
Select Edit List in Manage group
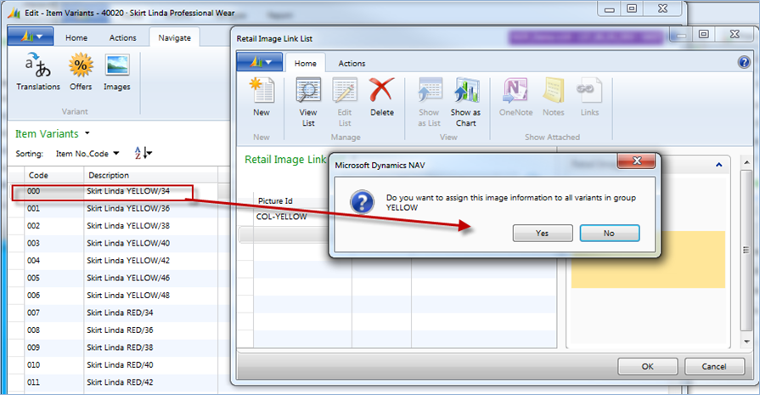[x=345, y=102]
